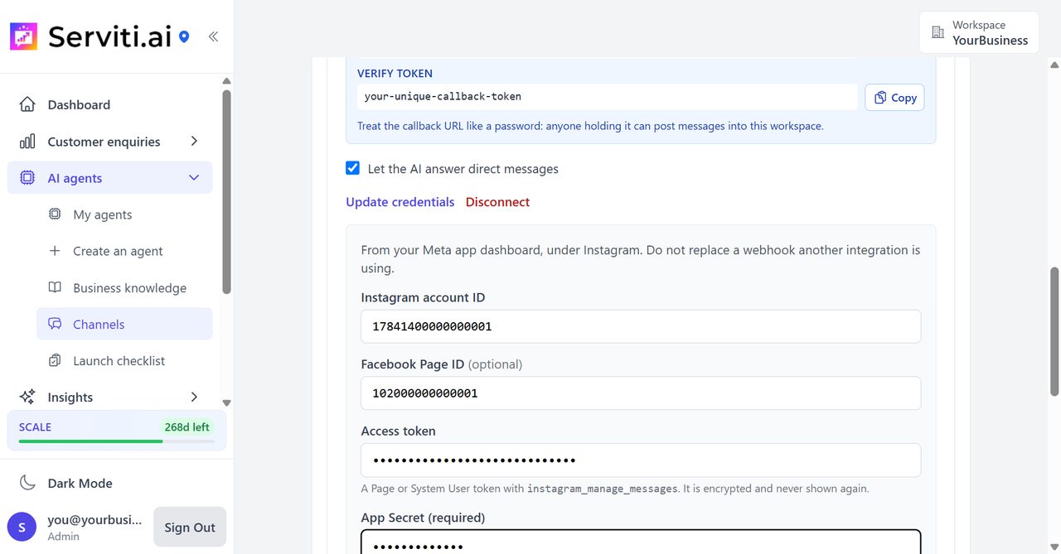Screen dimensions: 1061x554
Task: Open the Launch checklist page
Action: tap(124, 360)
